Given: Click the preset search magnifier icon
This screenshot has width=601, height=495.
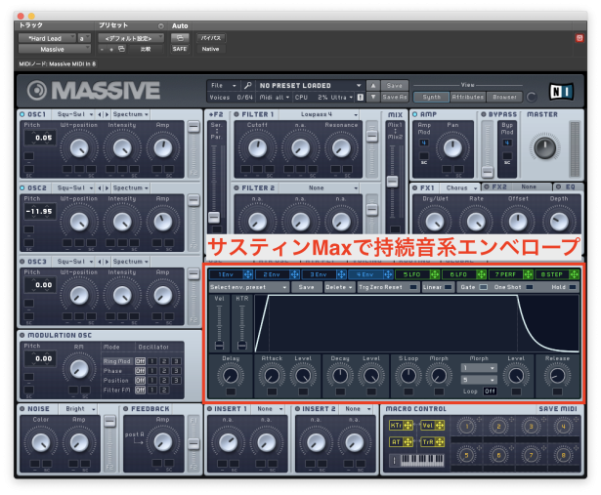Looking at the screenshot, I should pos(248,86).
